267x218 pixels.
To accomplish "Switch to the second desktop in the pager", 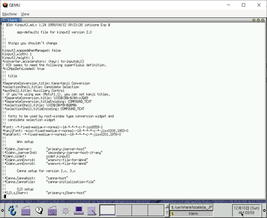I will click(x=124, y=210).
